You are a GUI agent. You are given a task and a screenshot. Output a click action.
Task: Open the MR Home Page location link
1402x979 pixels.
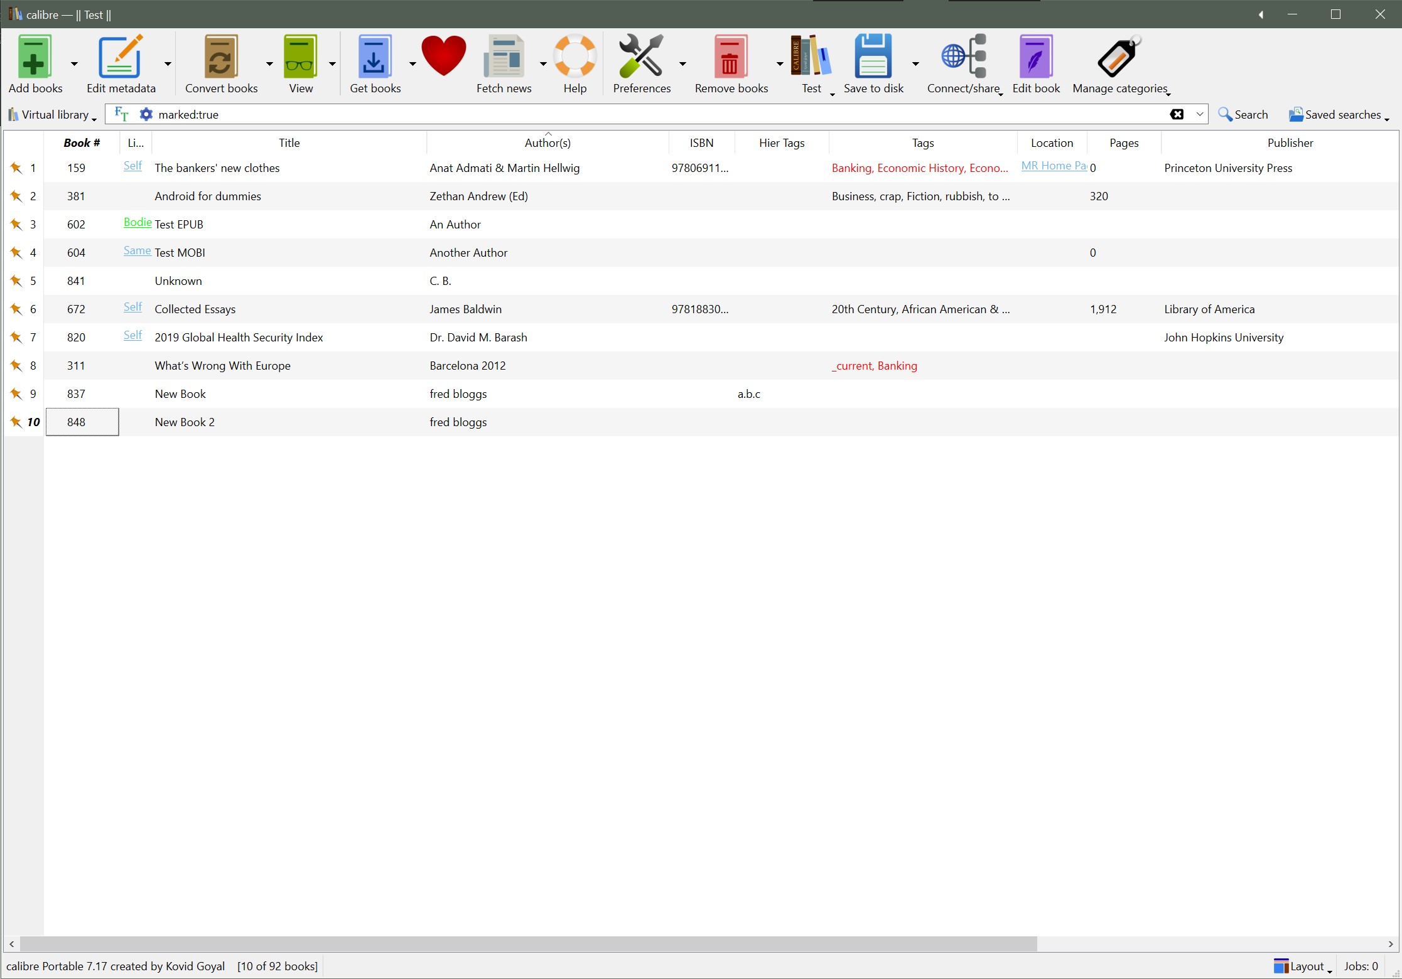(1053, 166)
